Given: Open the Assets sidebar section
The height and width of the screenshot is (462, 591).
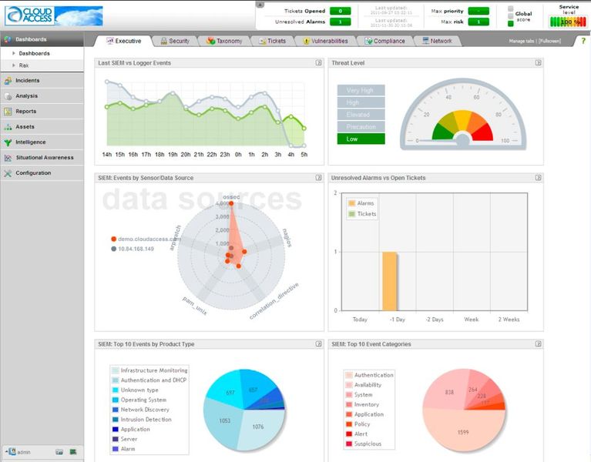Looking at the screenshot, I should tap(42, 127).
